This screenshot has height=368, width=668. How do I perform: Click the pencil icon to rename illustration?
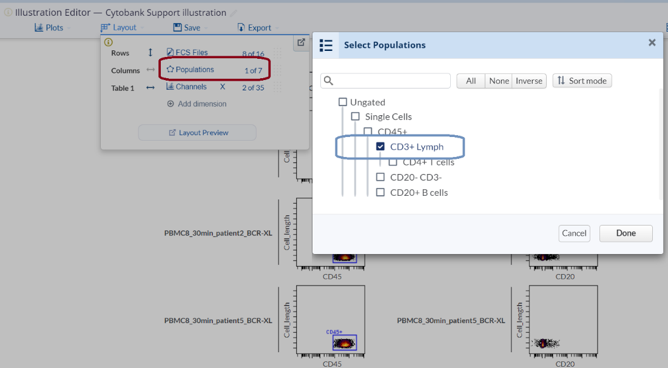tap(234, 13)
